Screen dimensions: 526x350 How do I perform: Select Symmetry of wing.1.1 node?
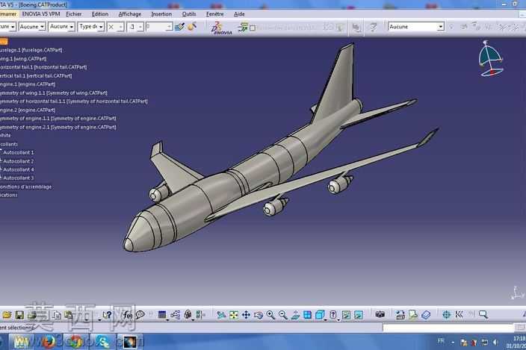tap(54, 93)
